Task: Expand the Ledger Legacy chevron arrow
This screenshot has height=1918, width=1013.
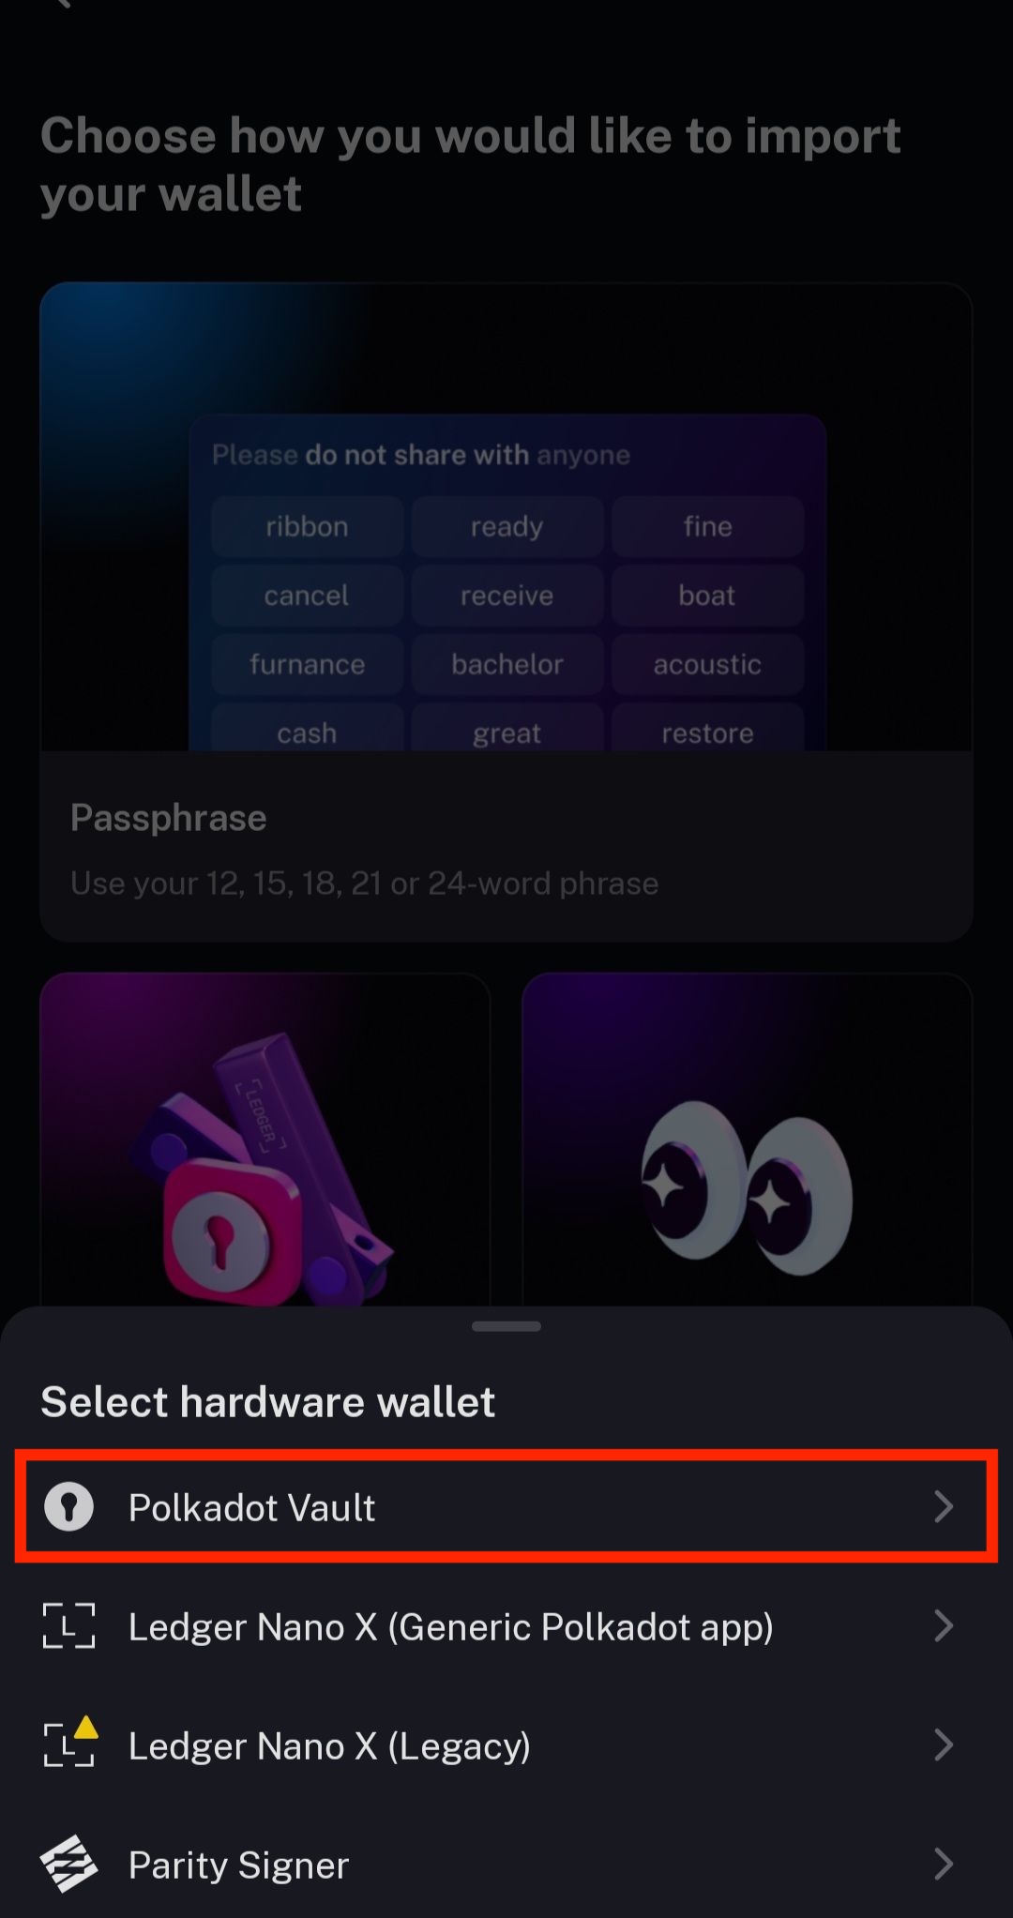Action: [944, 1745]
